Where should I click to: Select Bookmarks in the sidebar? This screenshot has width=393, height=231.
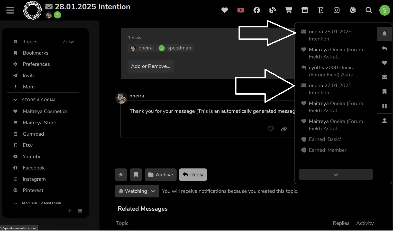point(35,53)
